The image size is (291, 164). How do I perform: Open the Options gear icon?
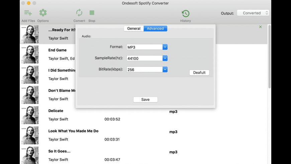43,13
